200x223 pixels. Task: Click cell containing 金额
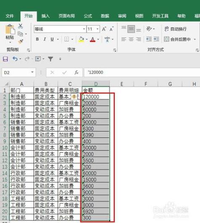pyautogui.click(x=96, y=90)
